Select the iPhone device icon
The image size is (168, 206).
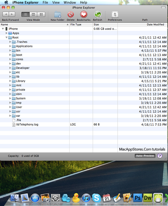[x=6, y=29]
